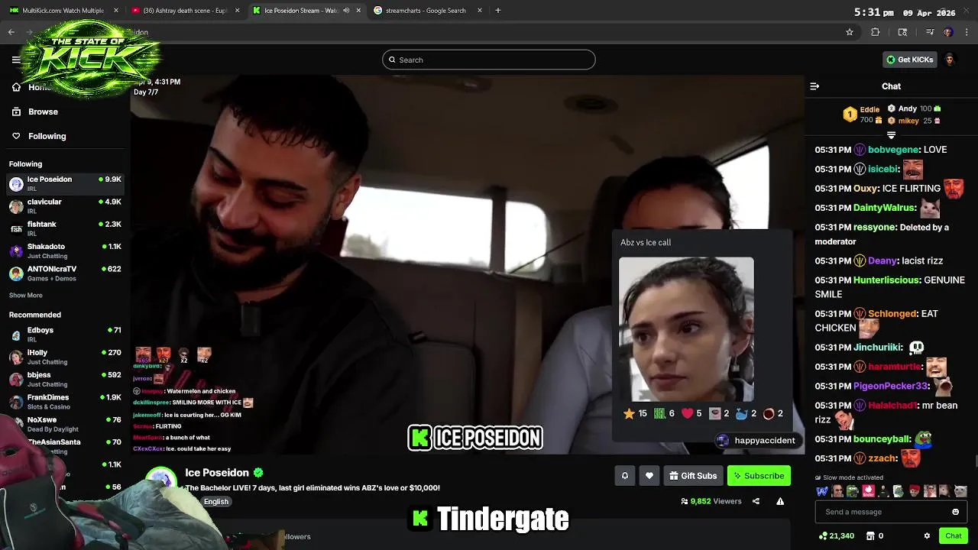978x550 pixels.
Task: Click the green Chat send button
Action: point(953,536)
